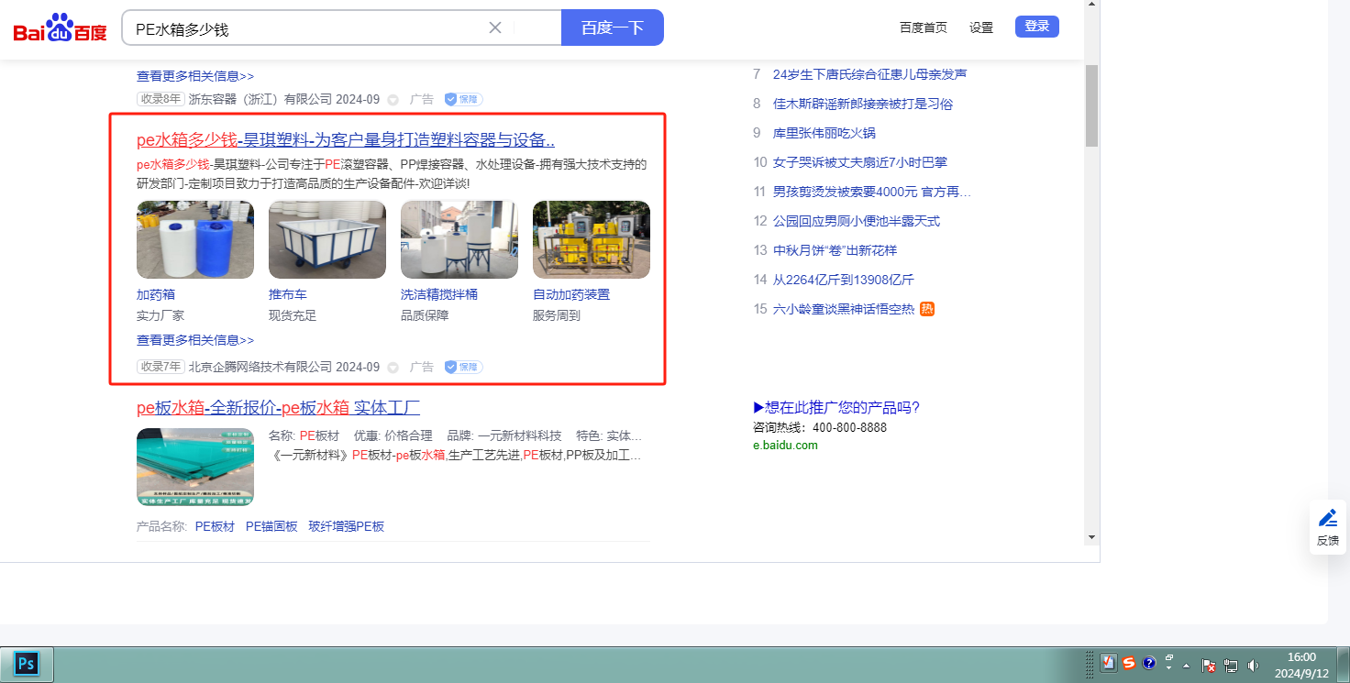Click the Sogou input method tray icon

tap(1129, 664)
